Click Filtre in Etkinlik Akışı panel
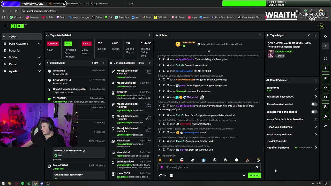This screenshot has height=186, width=331. (95, 63)
